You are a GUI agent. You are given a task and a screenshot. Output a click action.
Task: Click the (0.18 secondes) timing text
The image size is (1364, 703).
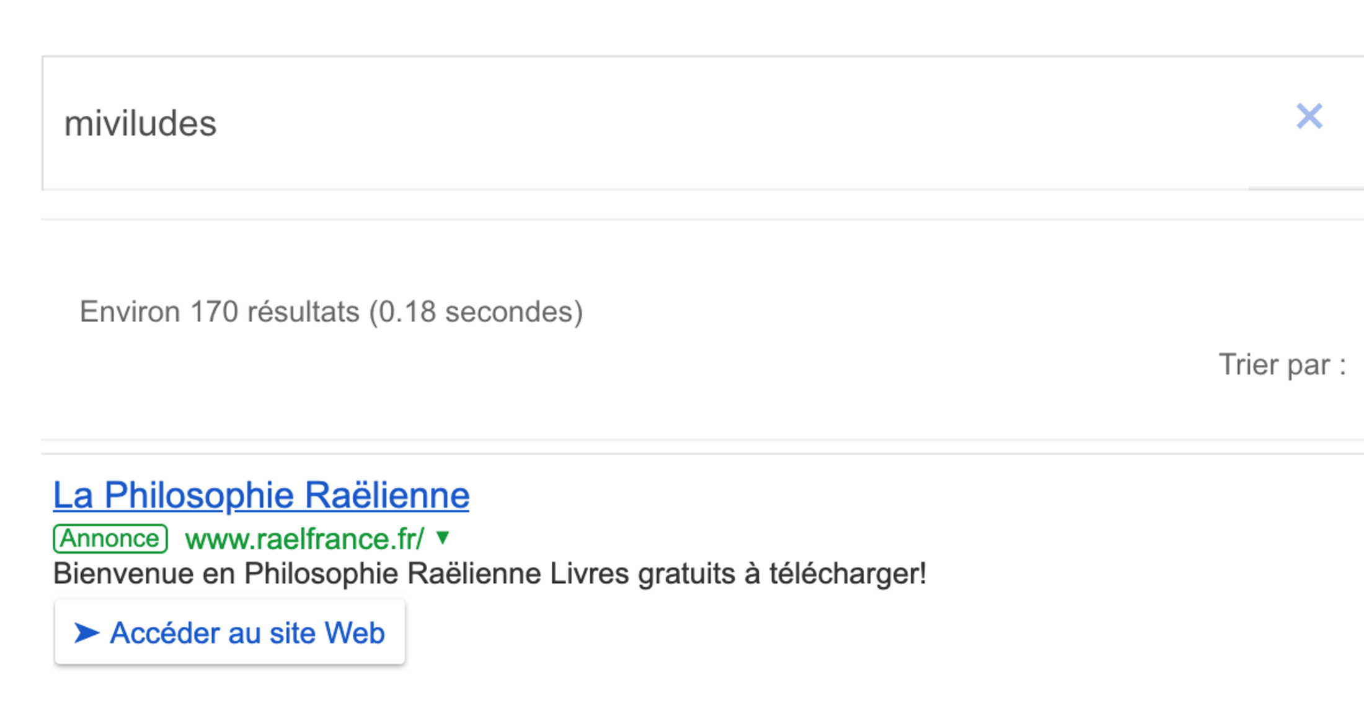(476, 312)
